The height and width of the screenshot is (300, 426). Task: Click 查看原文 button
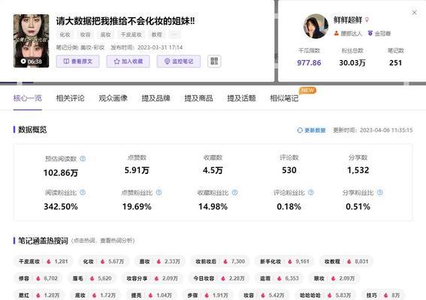pyautogui.click(x=77, y=61)
